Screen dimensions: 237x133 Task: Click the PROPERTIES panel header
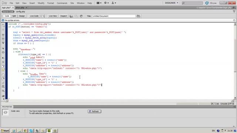(x=7, y=107)
